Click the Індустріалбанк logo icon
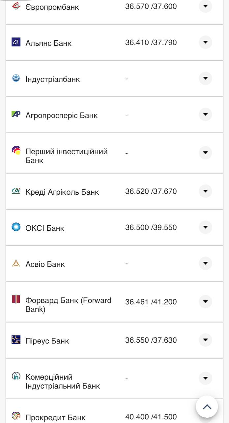Viewport: 229px width, 423px height. 16,78
